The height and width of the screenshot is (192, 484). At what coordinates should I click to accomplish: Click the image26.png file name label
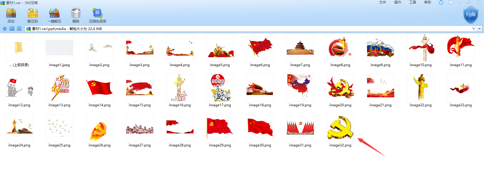[x=100, y=145]
